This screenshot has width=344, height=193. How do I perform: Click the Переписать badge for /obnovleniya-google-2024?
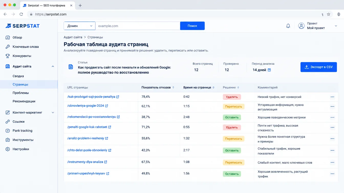coord(233,107)
